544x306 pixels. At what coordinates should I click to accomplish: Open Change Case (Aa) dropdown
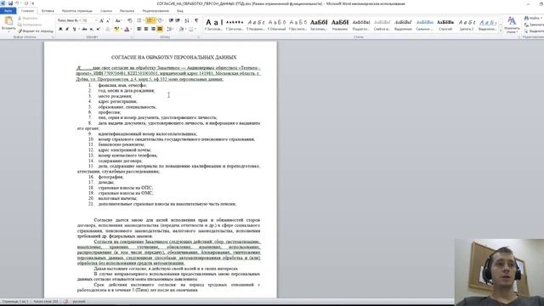(118, 20)
